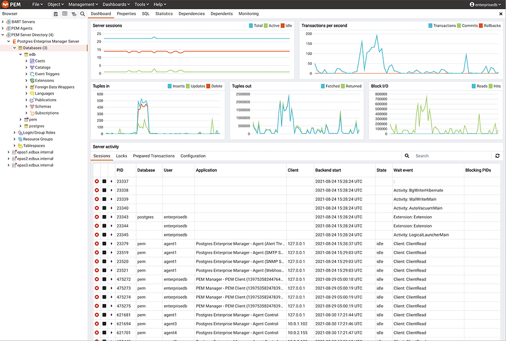Open the Query Tool icon in Browser toolbar
Viewport: 506px width, 341px height.
coord(56,14)
